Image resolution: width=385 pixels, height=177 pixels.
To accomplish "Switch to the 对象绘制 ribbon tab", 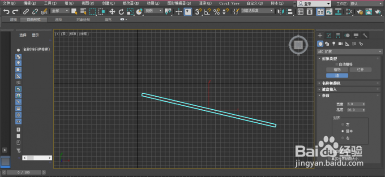I will click(83, 20).
